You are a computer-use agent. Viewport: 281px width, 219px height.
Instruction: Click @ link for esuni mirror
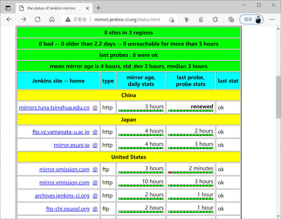click(95, 145)
